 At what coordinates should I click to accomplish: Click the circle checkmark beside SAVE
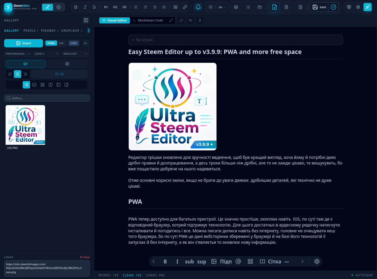pos(333,7)
